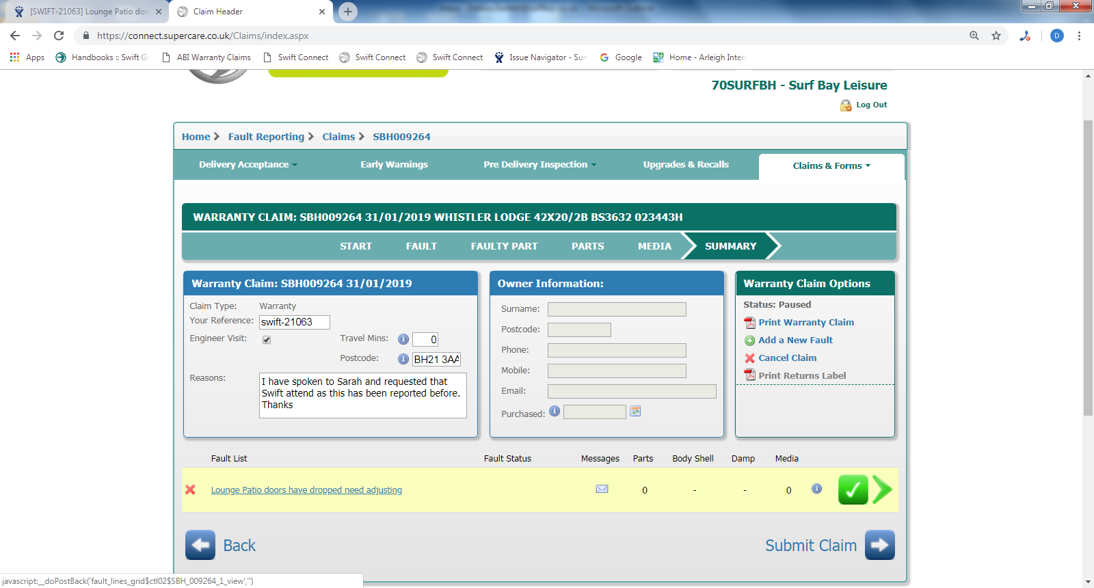This screenshot has height=588, width=1094.
Task: Bookmark this page with star icon
Action: pos(996,36)
